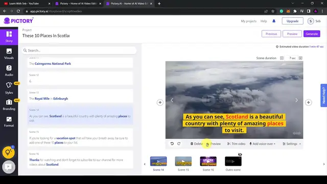Add a scene before the current one

[160, 102]
